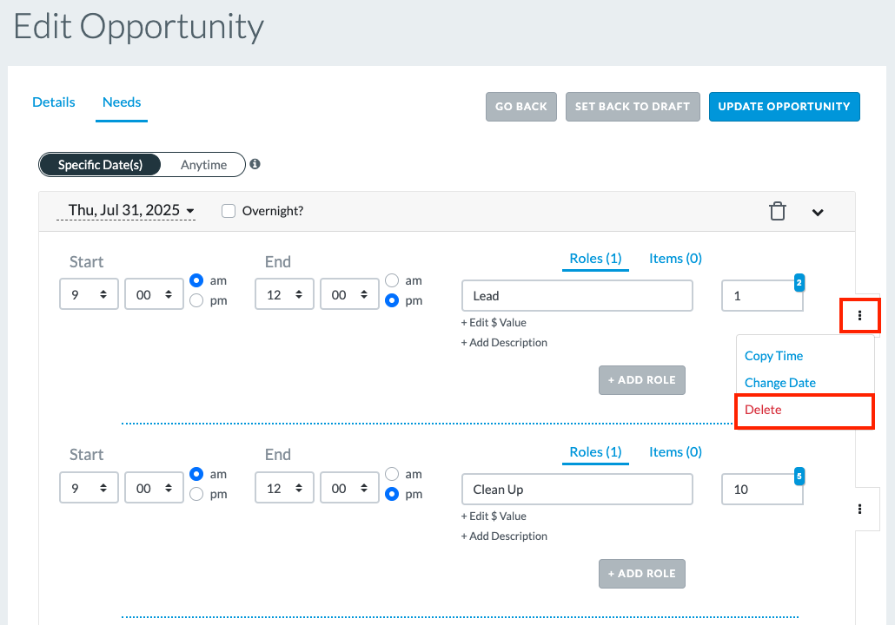Choose Delete from the shift menu
Viewport: 895px width, 625px height.
pos(763,410)
